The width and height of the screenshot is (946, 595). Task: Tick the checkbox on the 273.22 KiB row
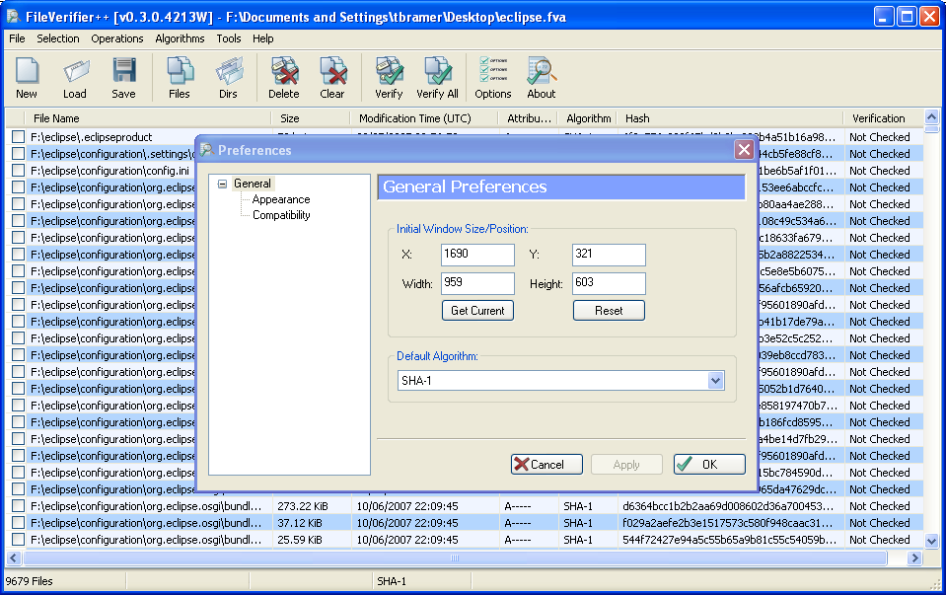[18, 506]
